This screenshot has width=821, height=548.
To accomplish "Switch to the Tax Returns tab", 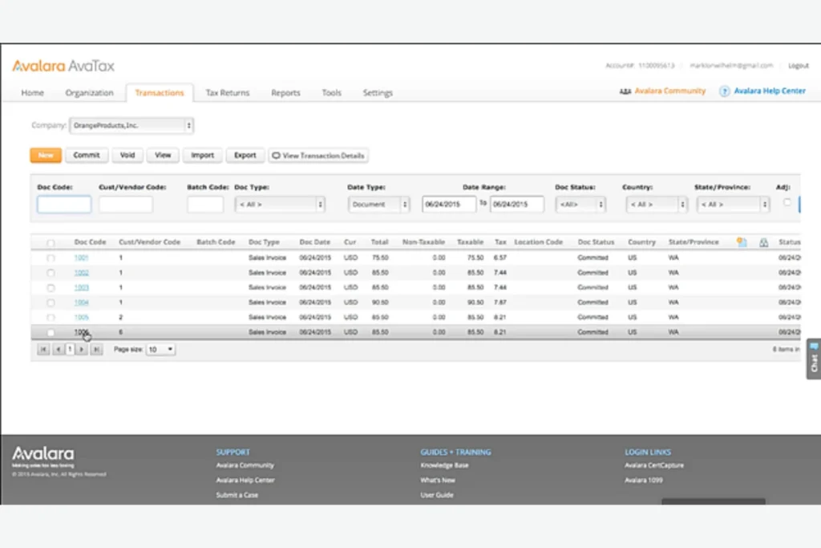I will 227,93.
